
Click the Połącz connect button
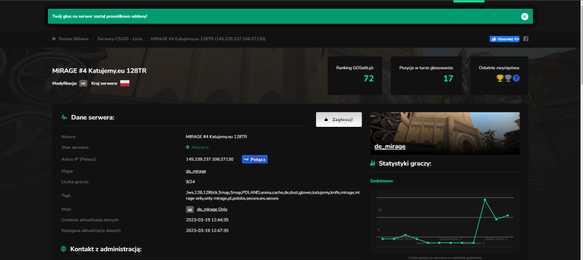[x=255, y=159]
